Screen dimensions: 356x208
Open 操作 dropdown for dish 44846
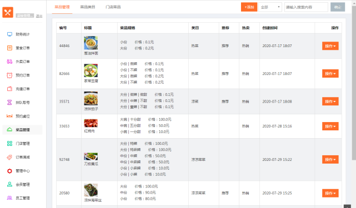pyautogui.click(x=330, y=46)
